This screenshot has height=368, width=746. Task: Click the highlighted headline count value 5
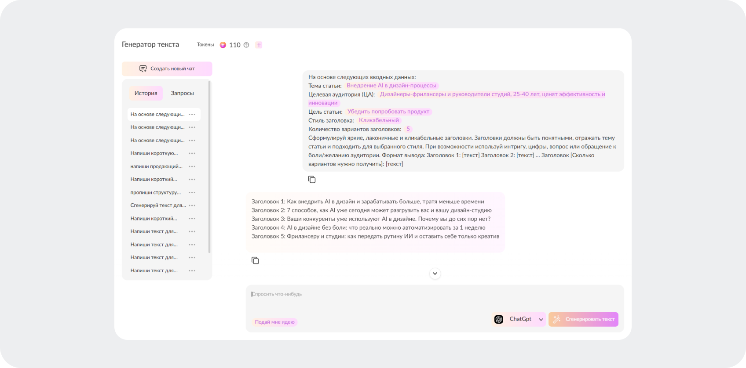point(408,129)
